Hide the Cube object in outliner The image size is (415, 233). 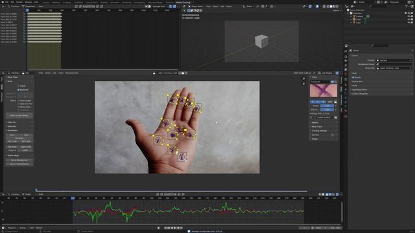409,19
